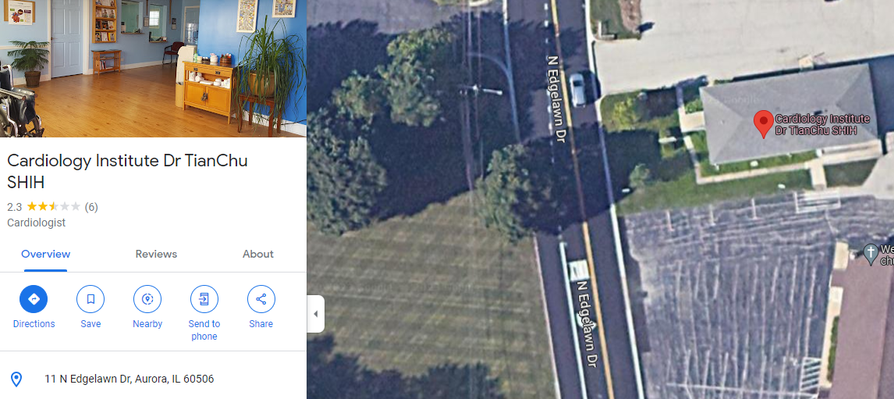Viewport: 894px width, 399px height.
Task: Click the red Cardiology Institute map pin
Action: pos(764,124)
